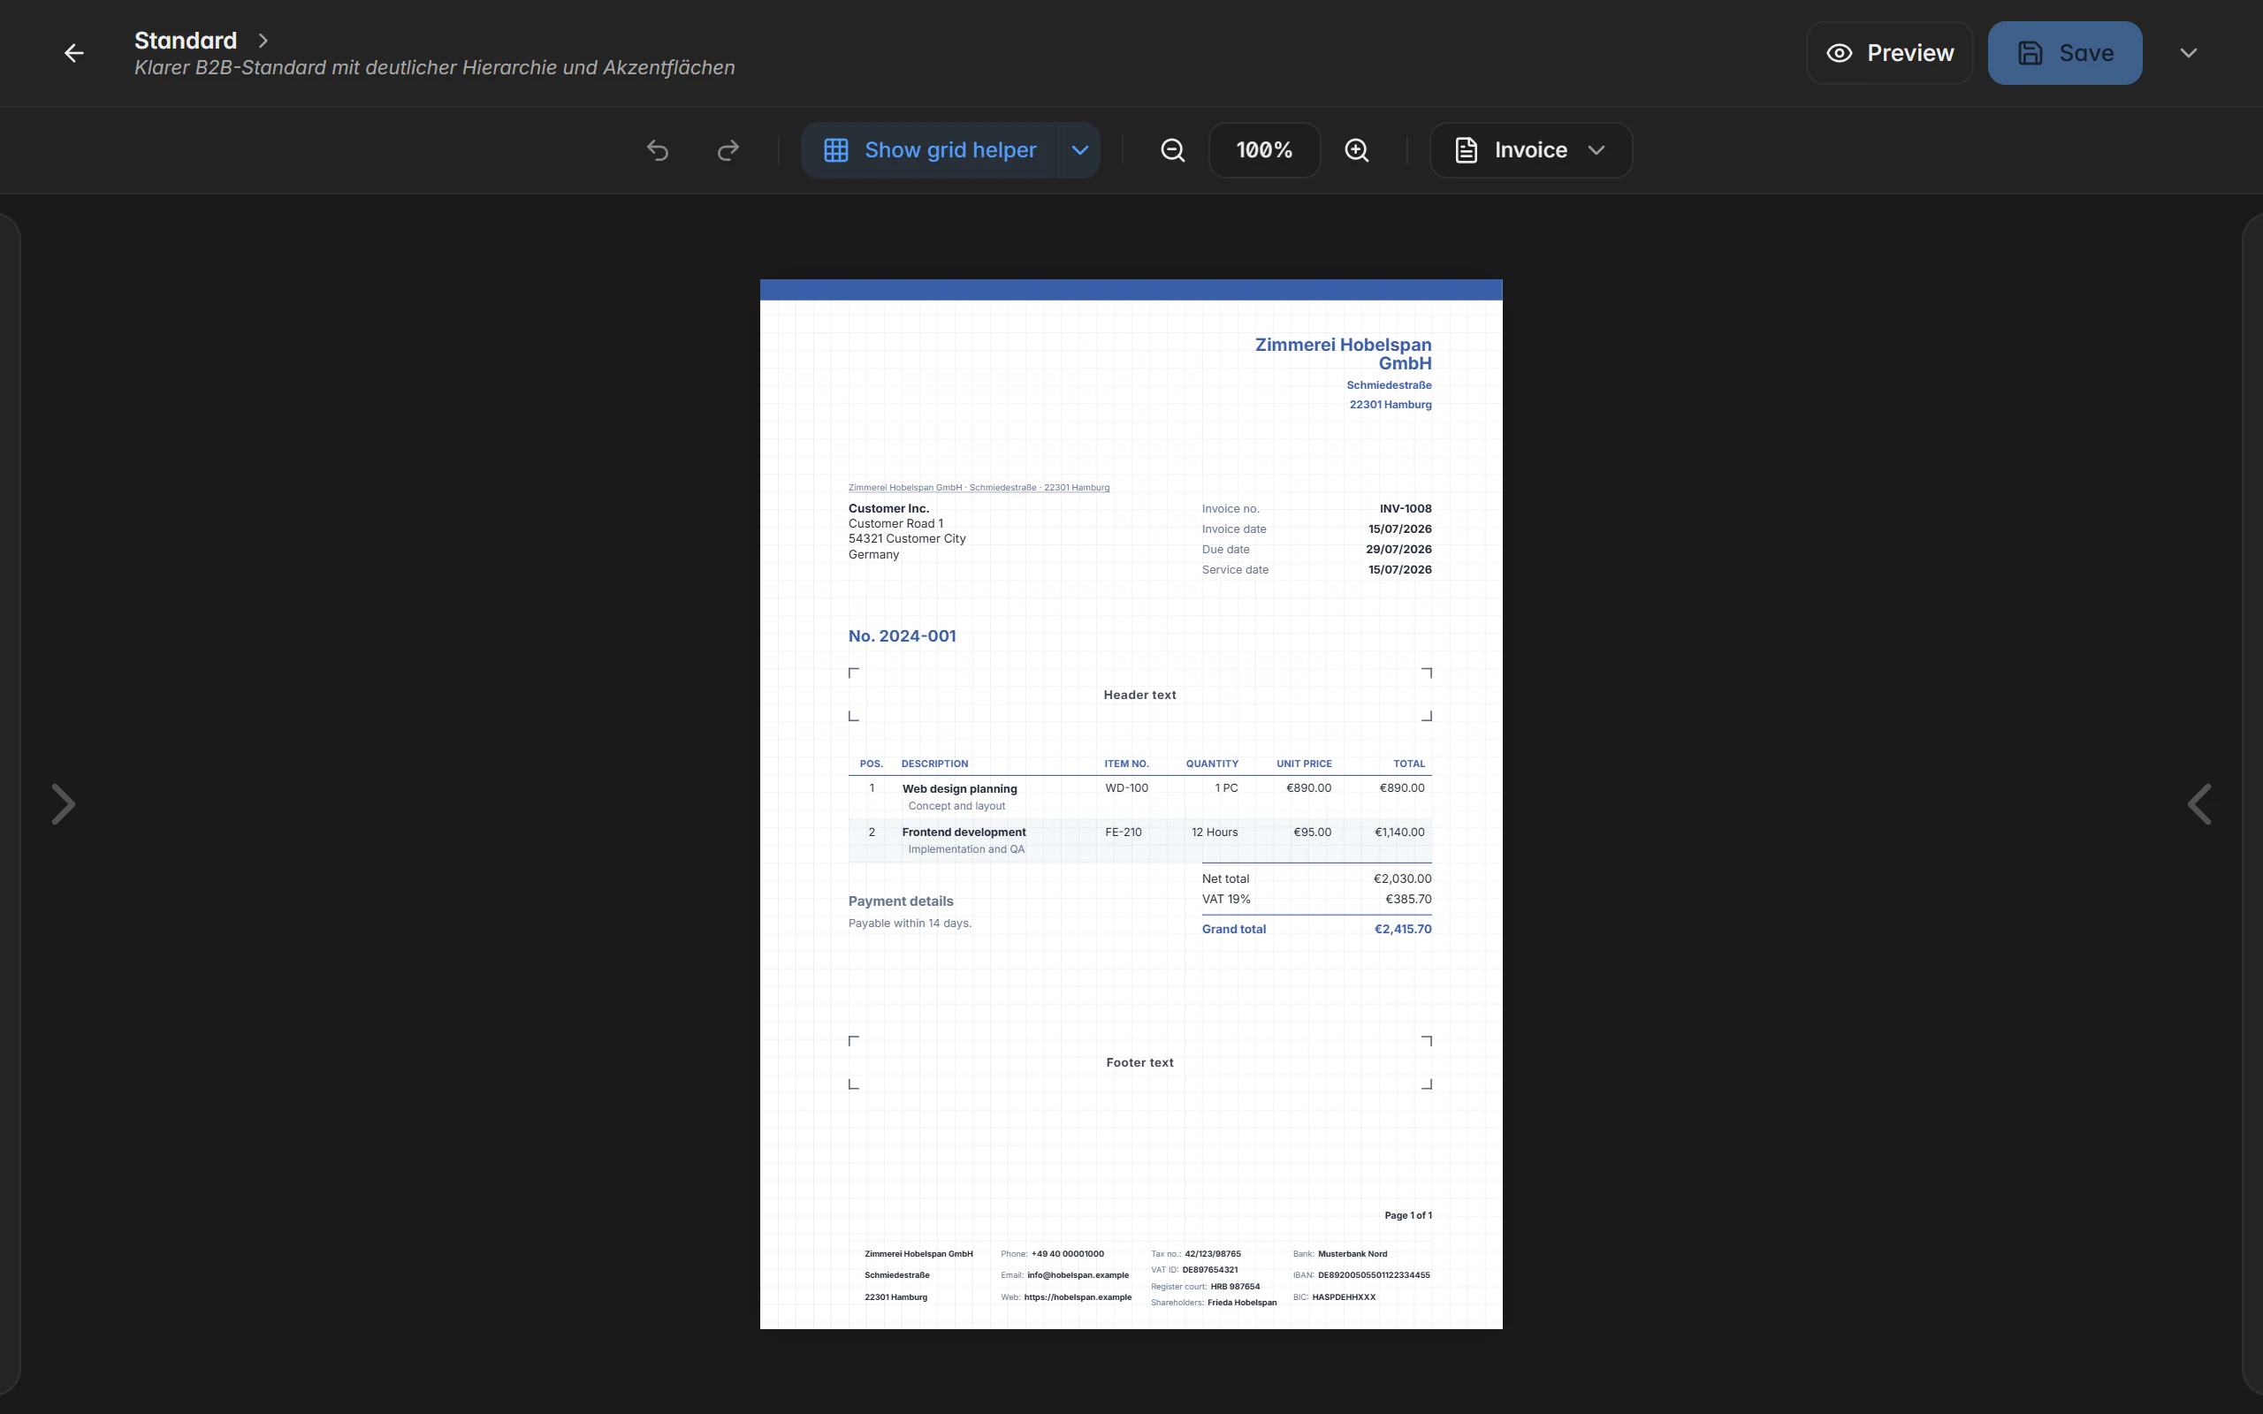Go back using the left arrow icon
The width and height of the screenshot is (2263, 1414).
pos(74,53)
